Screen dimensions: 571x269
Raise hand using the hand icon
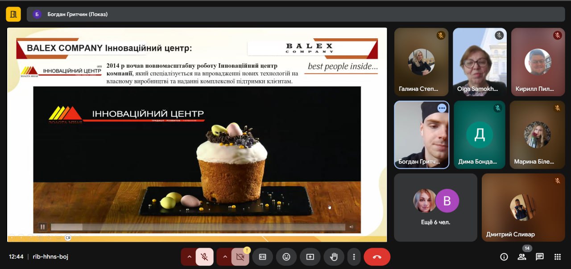(x=334, y=257)
